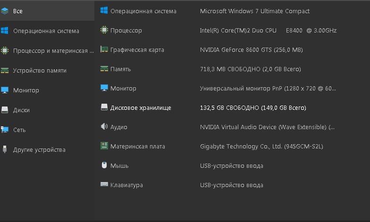This screenshot has width=370, height=222.
Task: Click the mouse icon beside 'Мышь'
Action: tap(104, 165)
